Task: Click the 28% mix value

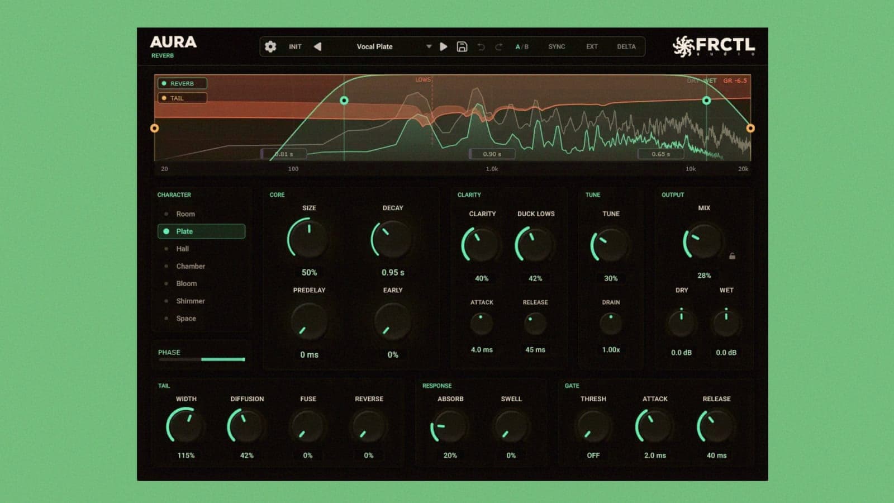Action: coord(704,276)
